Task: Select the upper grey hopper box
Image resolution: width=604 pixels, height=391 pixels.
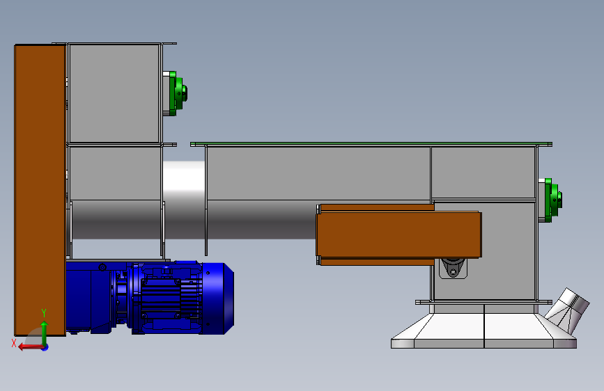Action: [114, 93]
